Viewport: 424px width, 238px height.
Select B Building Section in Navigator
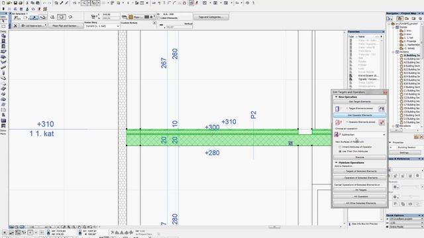(411, 66)
